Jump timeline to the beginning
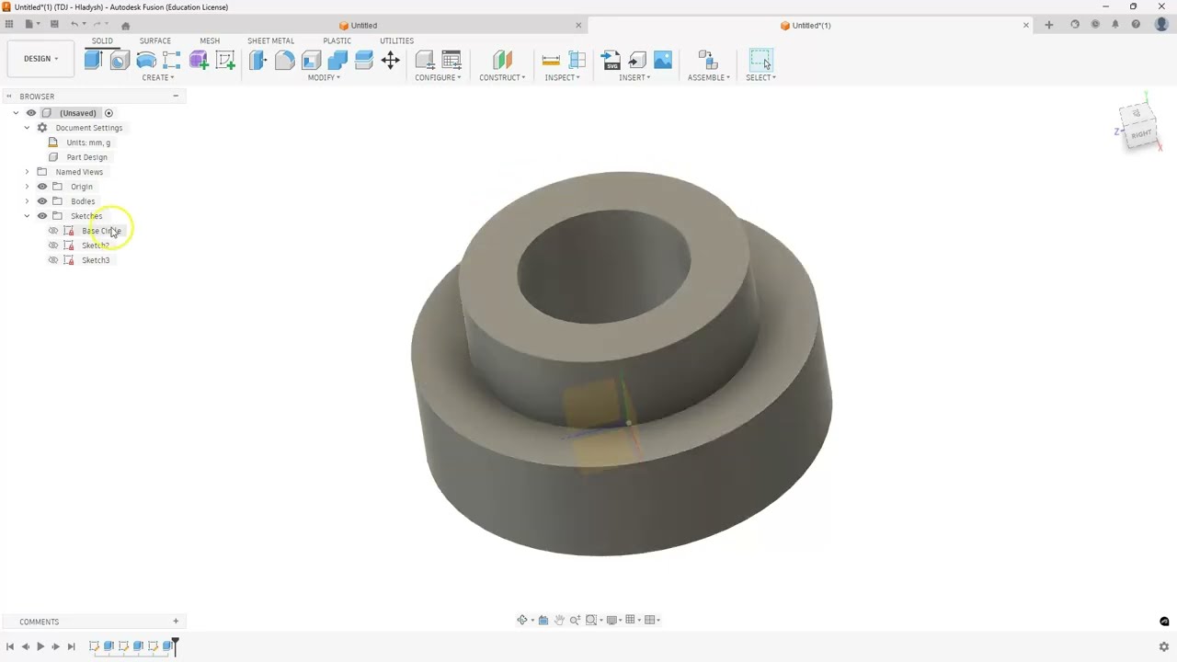The height and width of the screenshot is (662, 1177). pos(10,646)
